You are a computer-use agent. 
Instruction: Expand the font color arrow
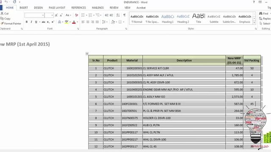[x=77, y=22]
